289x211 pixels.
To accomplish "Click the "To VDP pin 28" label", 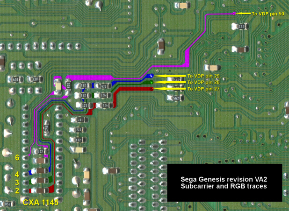I will pyautogui.click(x=203, y=83).
